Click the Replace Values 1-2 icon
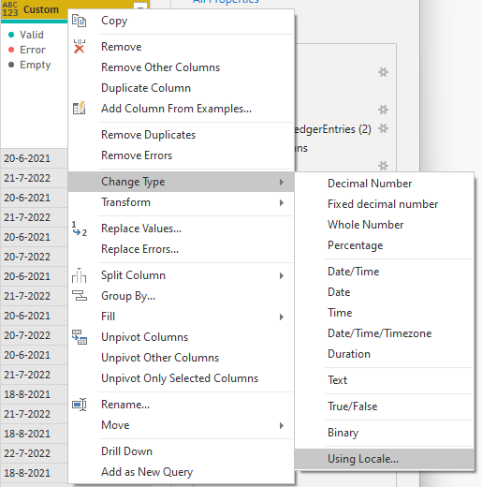The image size is (482, 487). point(80,229)
